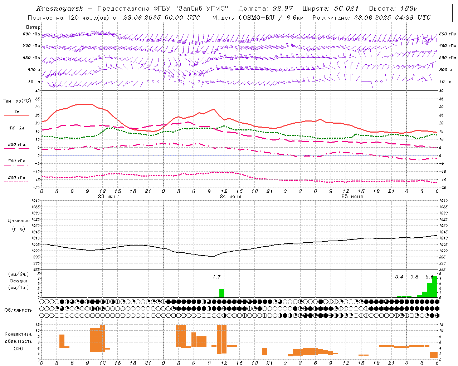Click the Широта: 56.021 value

pos(331,9)
